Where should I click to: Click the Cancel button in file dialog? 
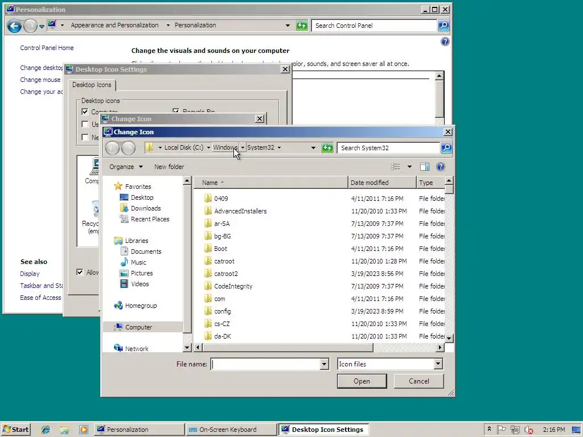[418, 381]
